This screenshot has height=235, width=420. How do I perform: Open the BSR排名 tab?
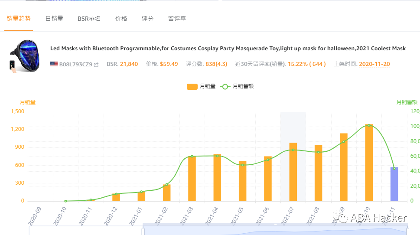pyautogui.click(x=89, y=19)
